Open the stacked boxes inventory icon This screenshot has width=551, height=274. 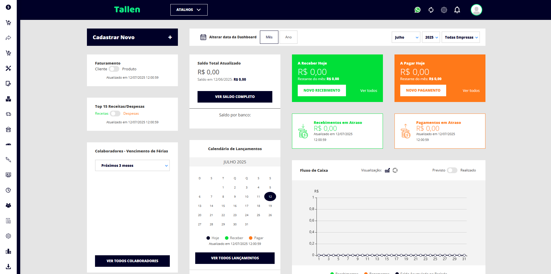(8, 99)
